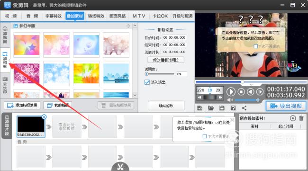The width and height of the screenshot is (308, 171).
Task: Click the frame list scroll-down arrow
Action: (135, 95)
